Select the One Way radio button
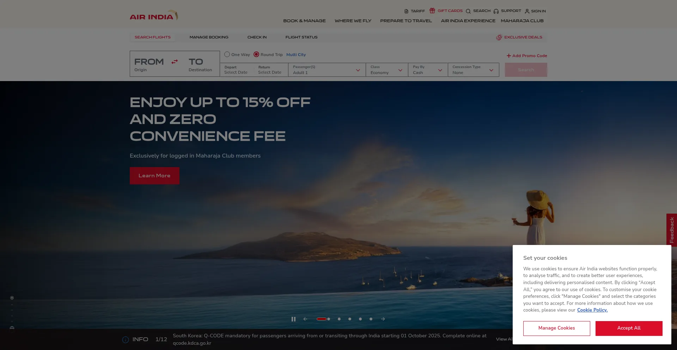 coord(227,54)
